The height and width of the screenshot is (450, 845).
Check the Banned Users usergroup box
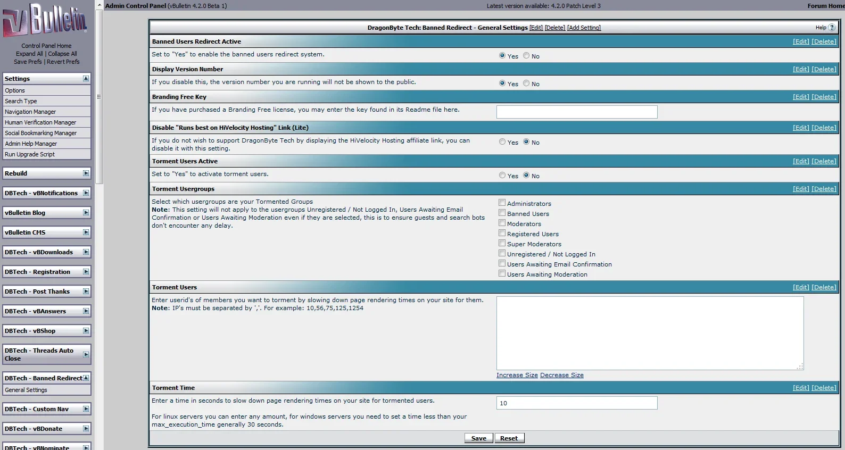(x=502, y=213)
